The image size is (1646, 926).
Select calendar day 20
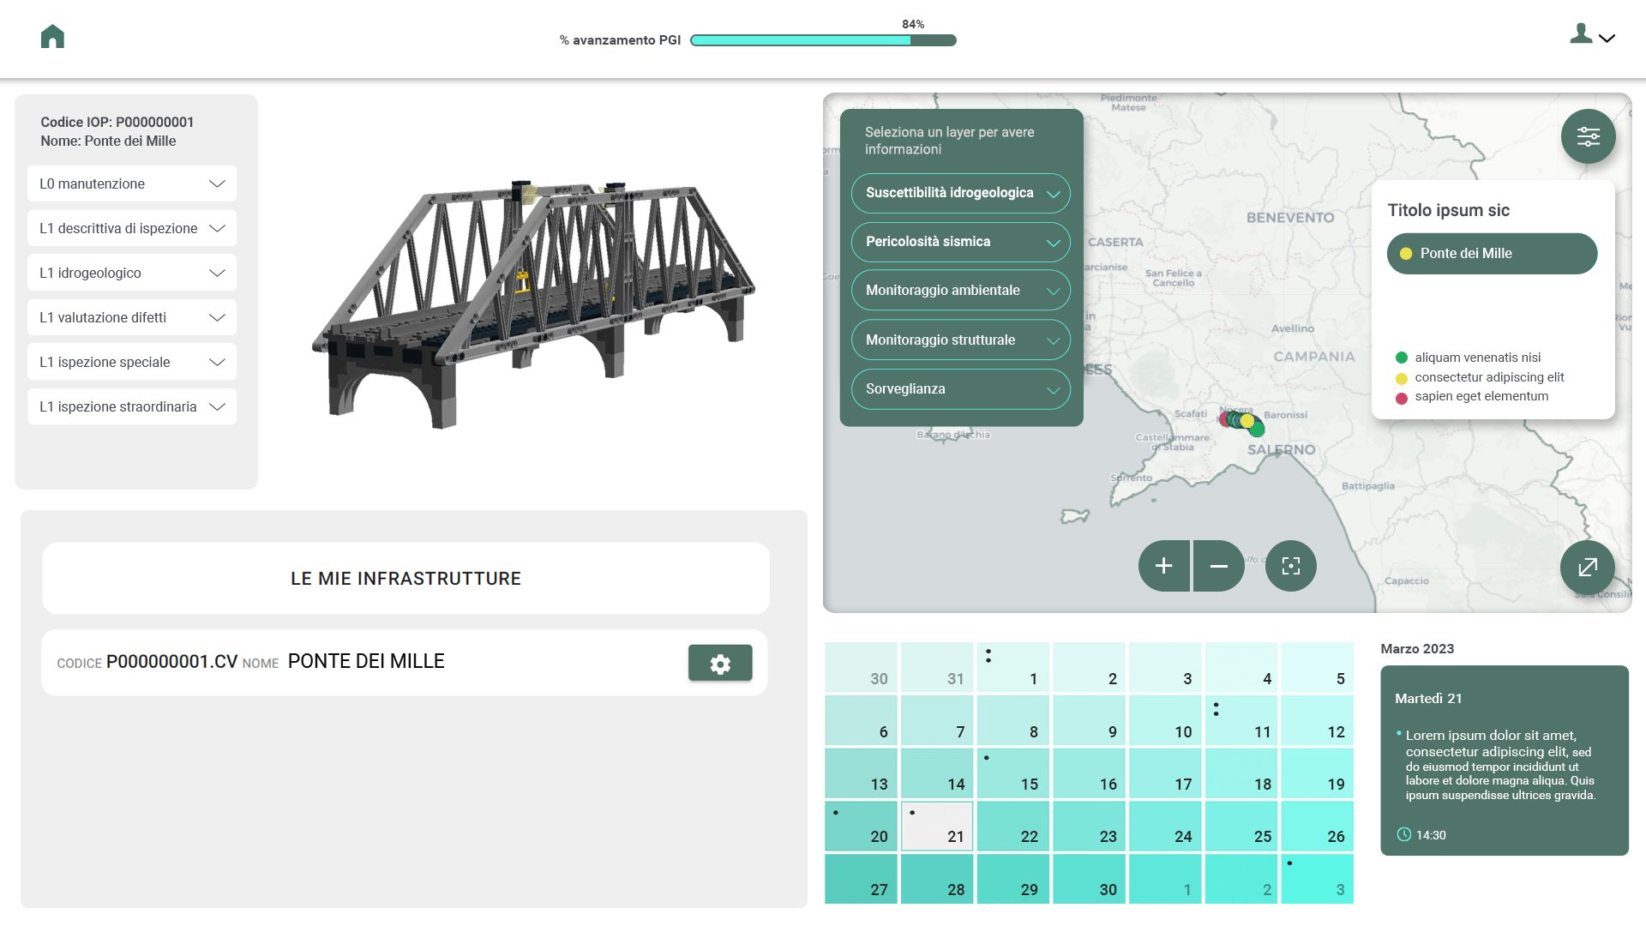(x=861, y=827)
